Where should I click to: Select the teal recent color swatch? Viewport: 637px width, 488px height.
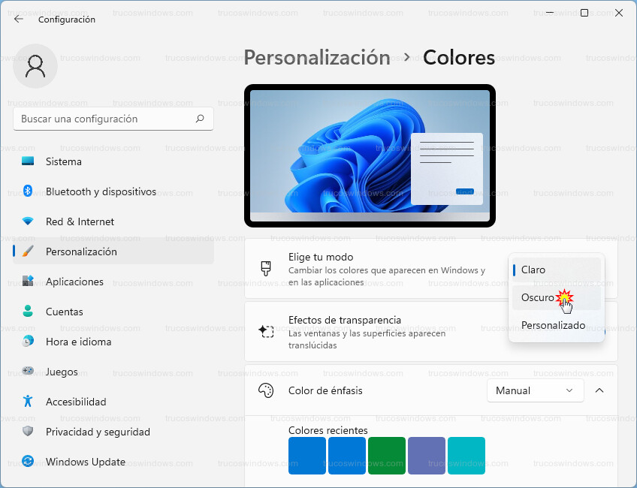(466, 456)
